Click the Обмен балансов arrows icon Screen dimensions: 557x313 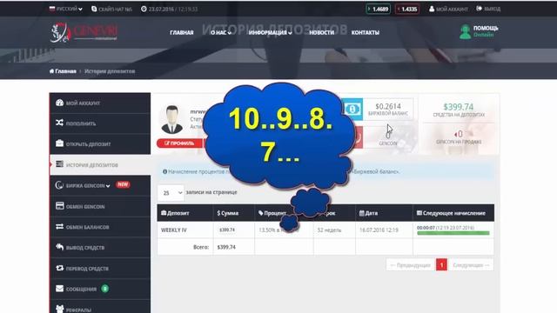[59, 226]
